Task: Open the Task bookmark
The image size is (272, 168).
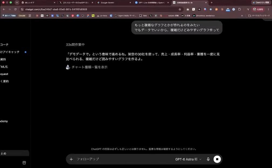Action: [143, 16]
